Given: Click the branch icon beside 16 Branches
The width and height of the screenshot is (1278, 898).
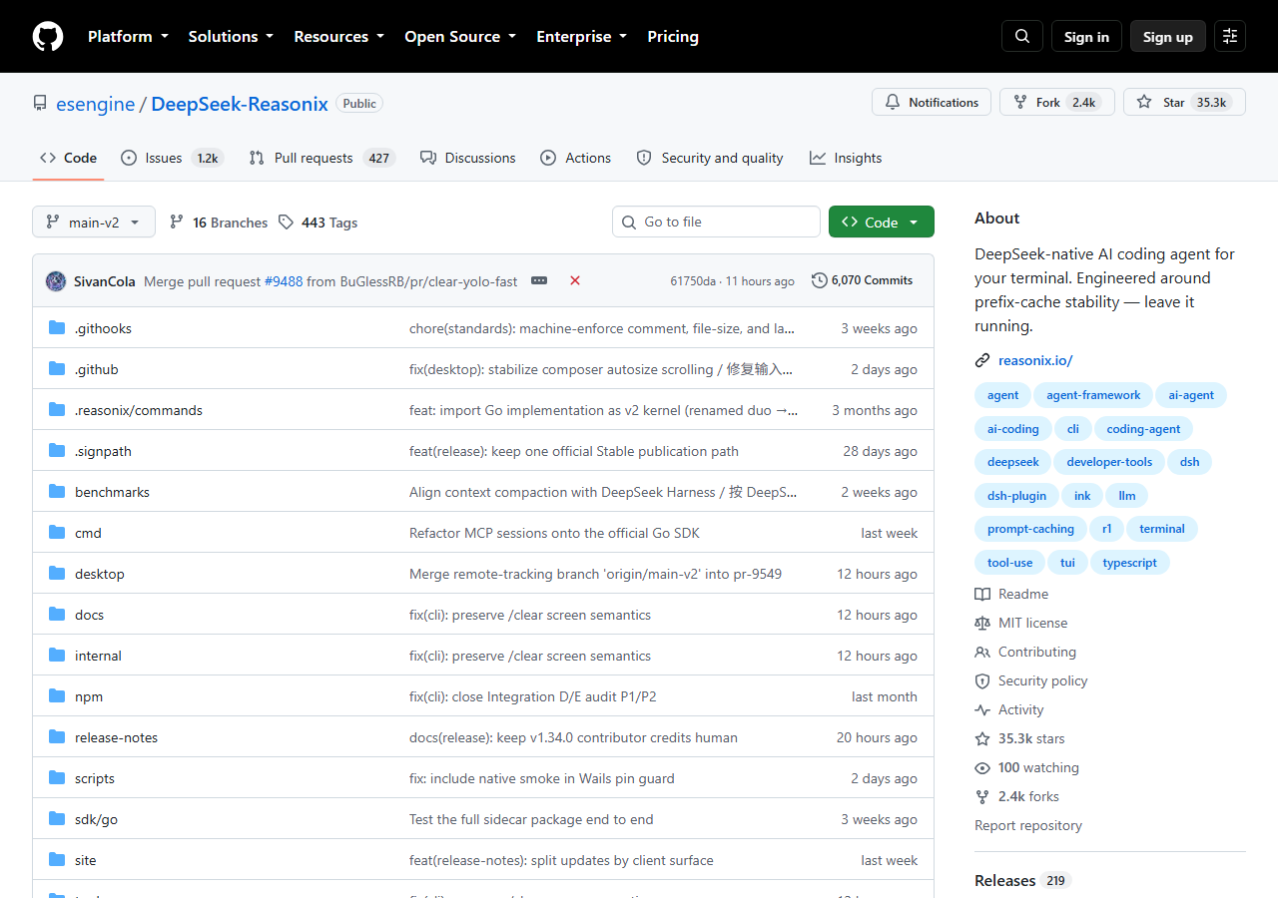Looking at the screenshot, I should (x=177, y=223).
